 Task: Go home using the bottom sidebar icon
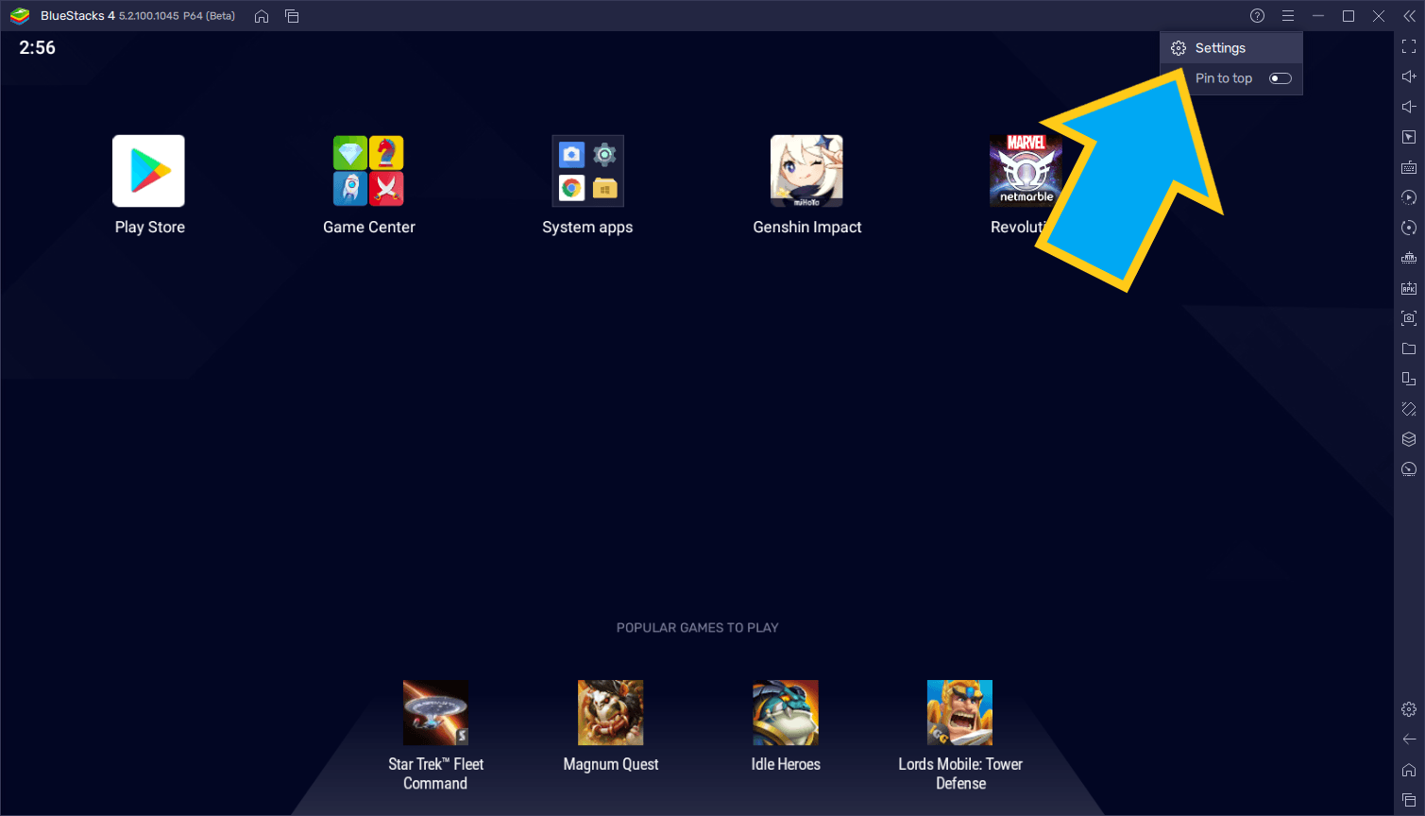[1409, 770]
